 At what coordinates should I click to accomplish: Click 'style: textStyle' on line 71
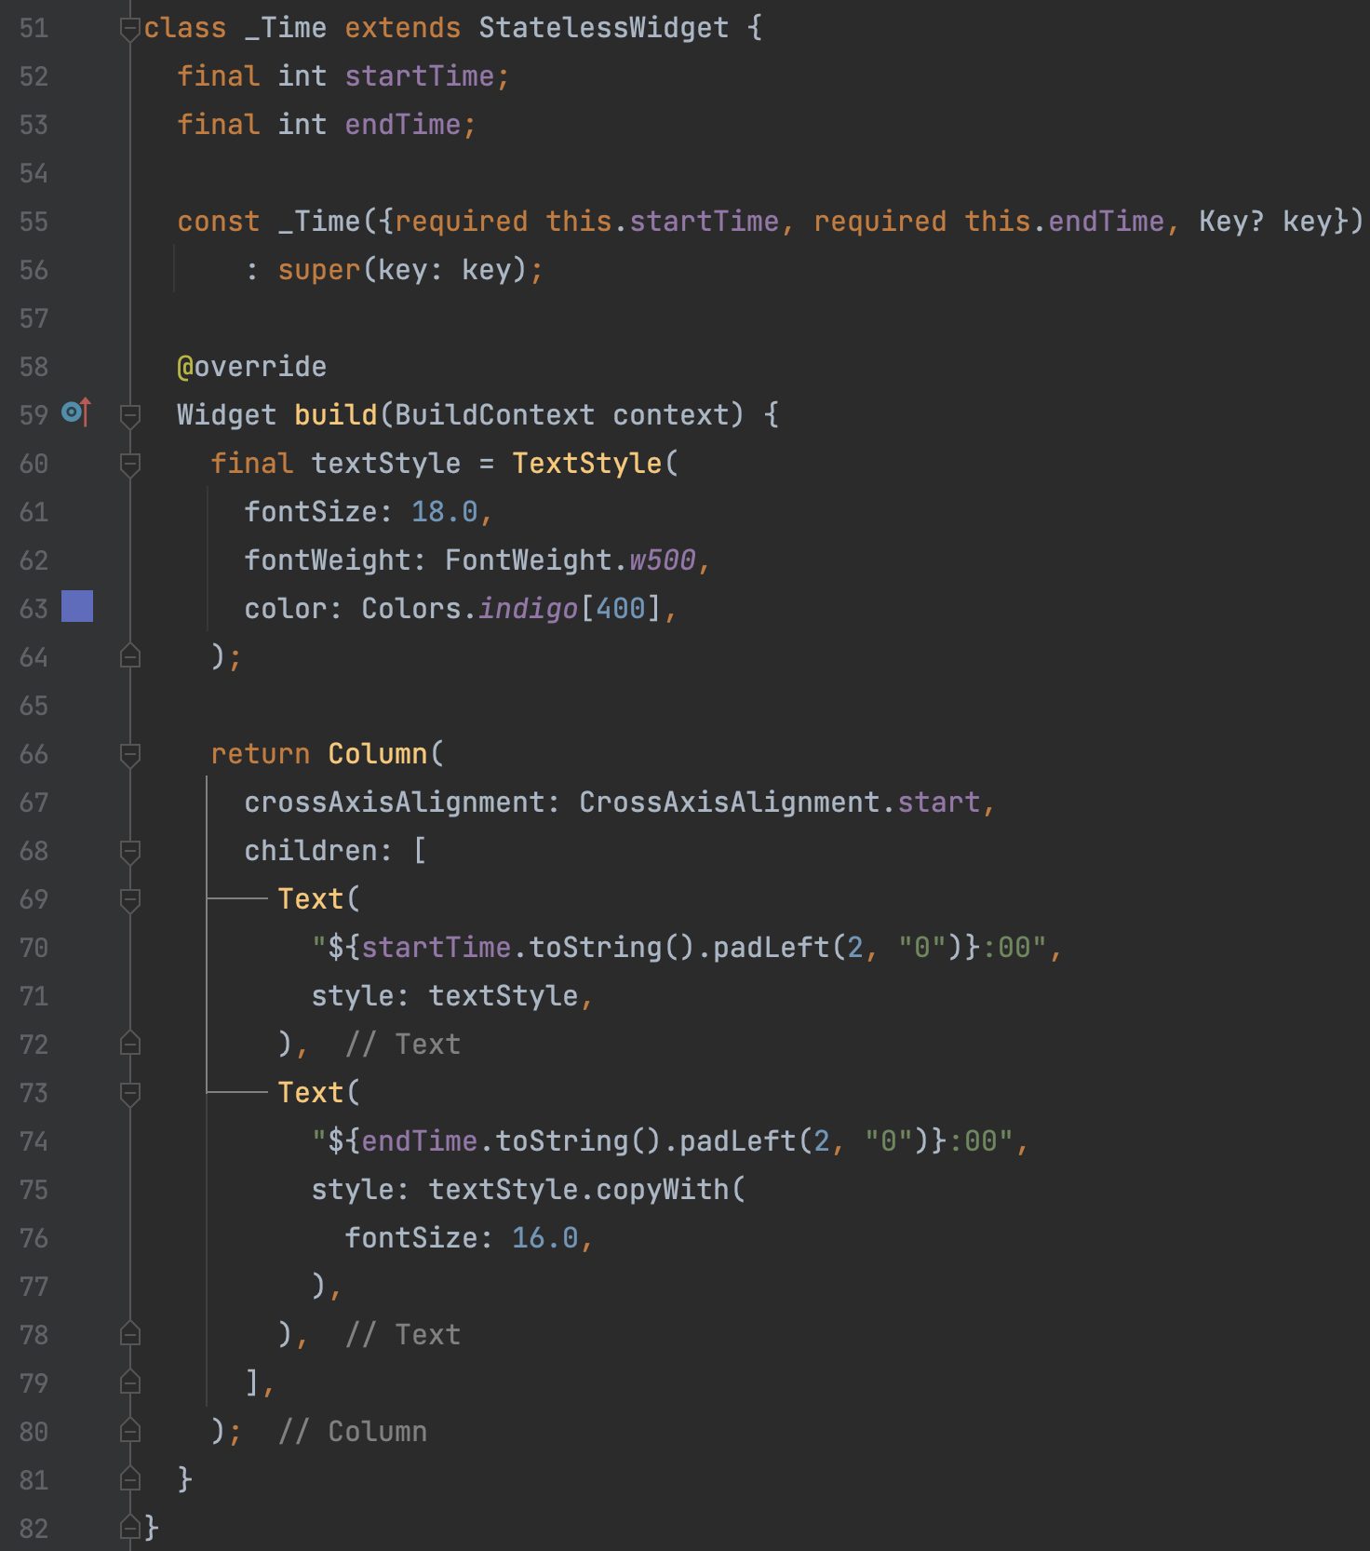(x=445, y=996)
